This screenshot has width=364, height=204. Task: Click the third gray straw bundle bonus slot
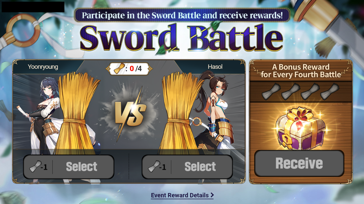(310, 91)
